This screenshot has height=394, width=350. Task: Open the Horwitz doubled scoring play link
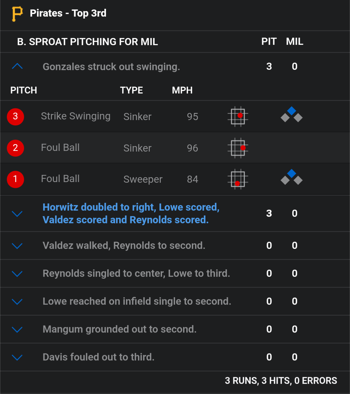(131, 214)
